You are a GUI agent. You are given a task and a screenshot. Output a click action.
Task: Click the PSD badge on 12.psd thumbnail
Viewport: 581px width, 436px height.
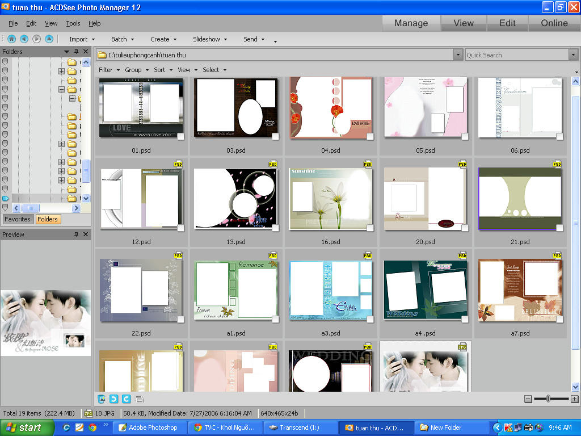[x=178, y=164]
